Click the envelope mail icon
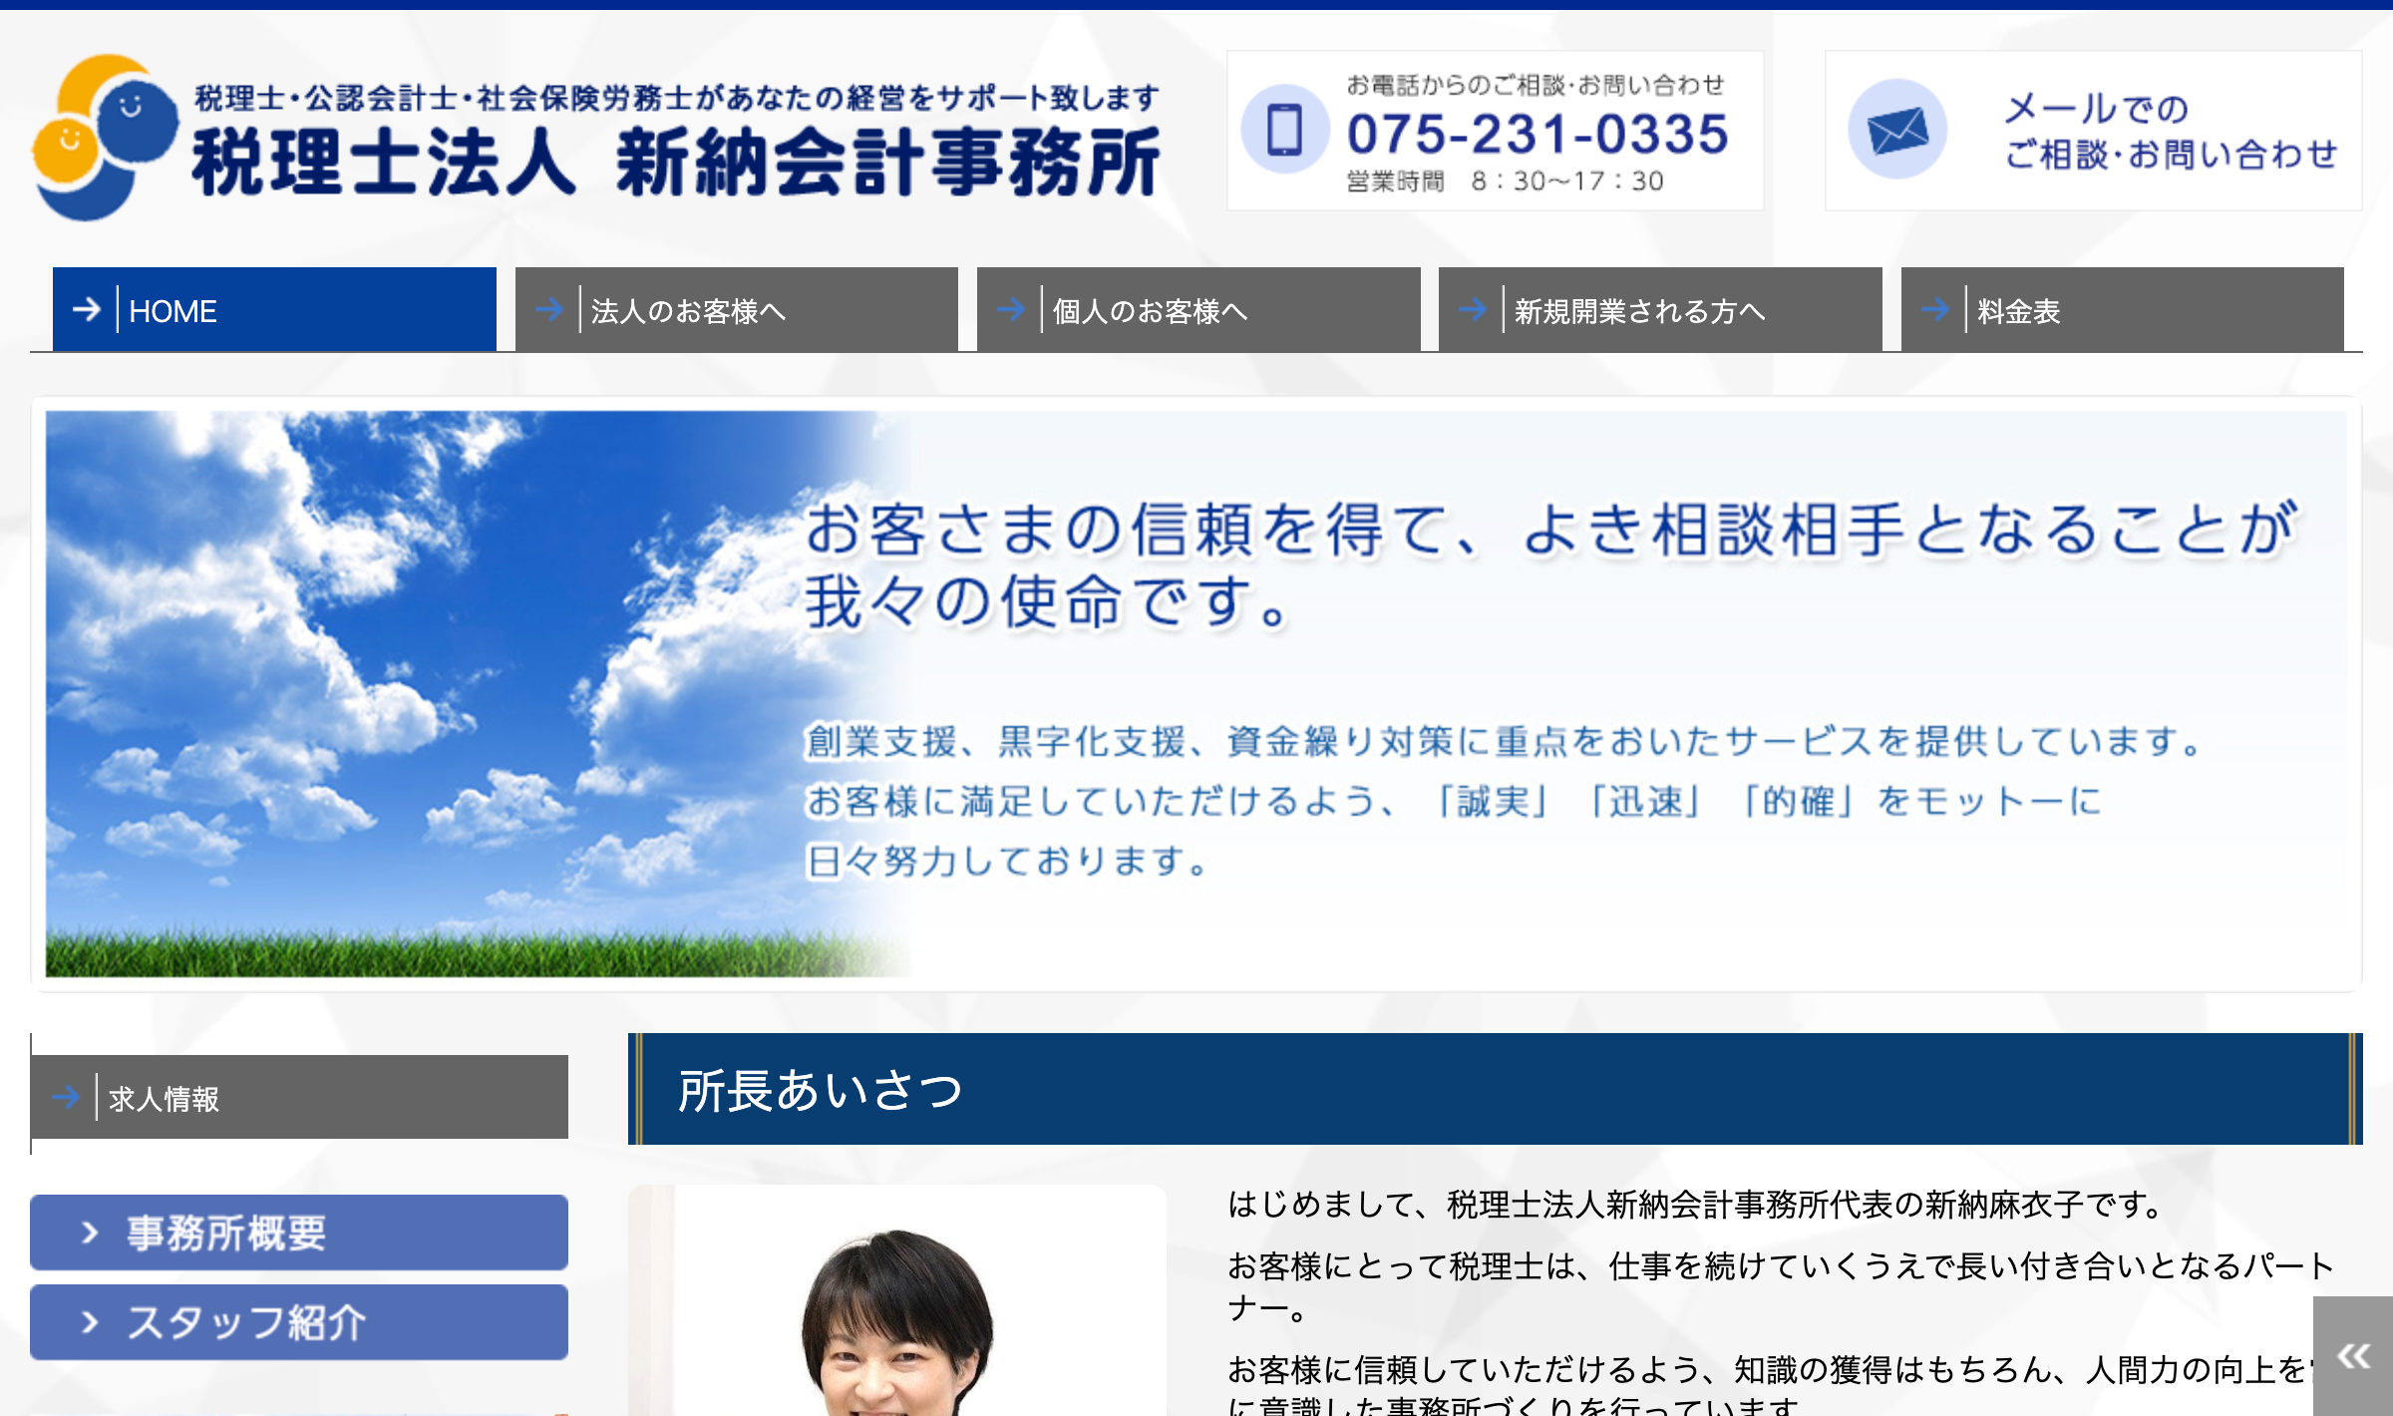This screenshot has width=2393, height=1416. [1896, 130]
